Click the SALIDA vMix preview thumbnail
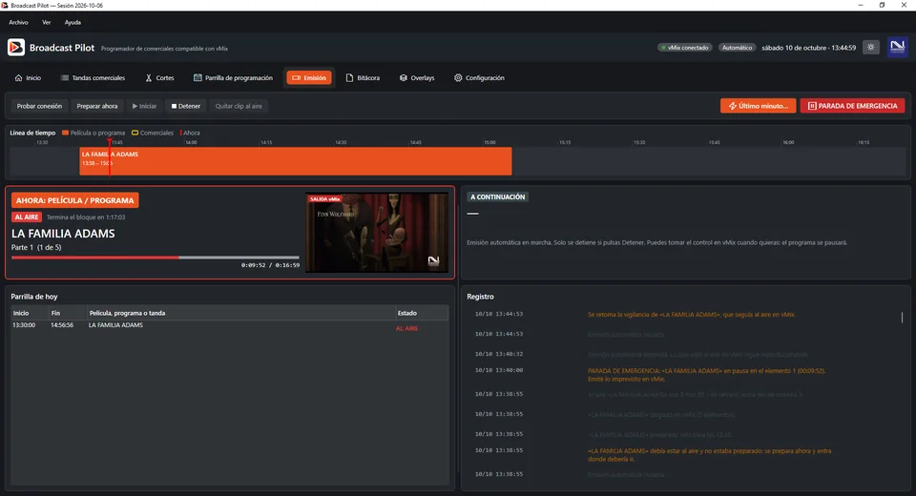Screen dimensions: 916x496 click(x=377, y=233)
